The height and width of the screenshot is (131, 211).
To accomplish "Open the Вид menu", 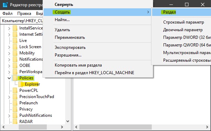I will point(39,14).
